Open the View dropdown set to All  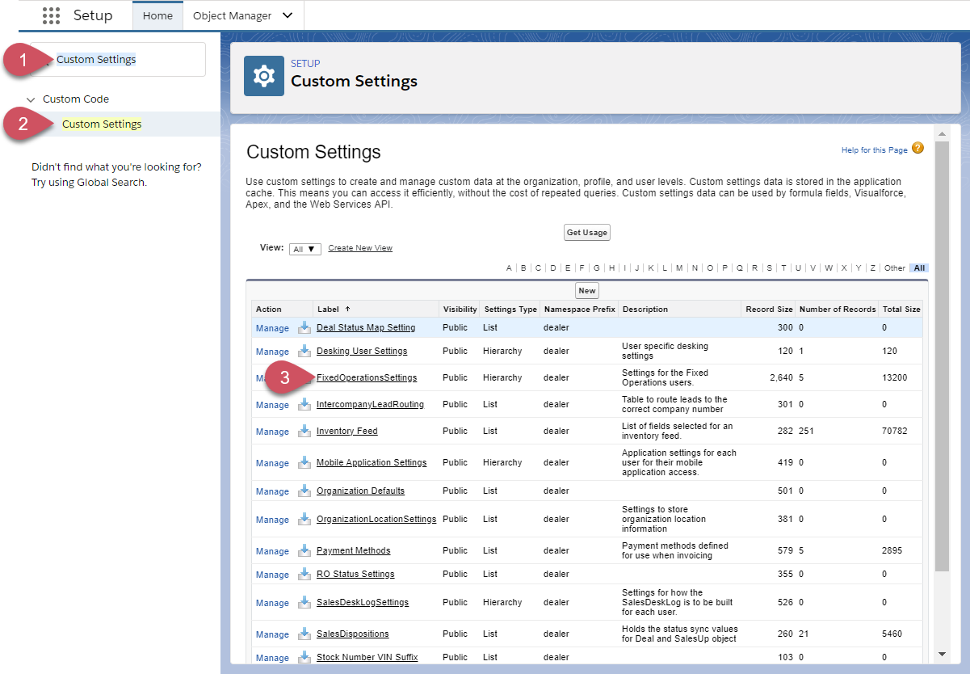(305, 249)
